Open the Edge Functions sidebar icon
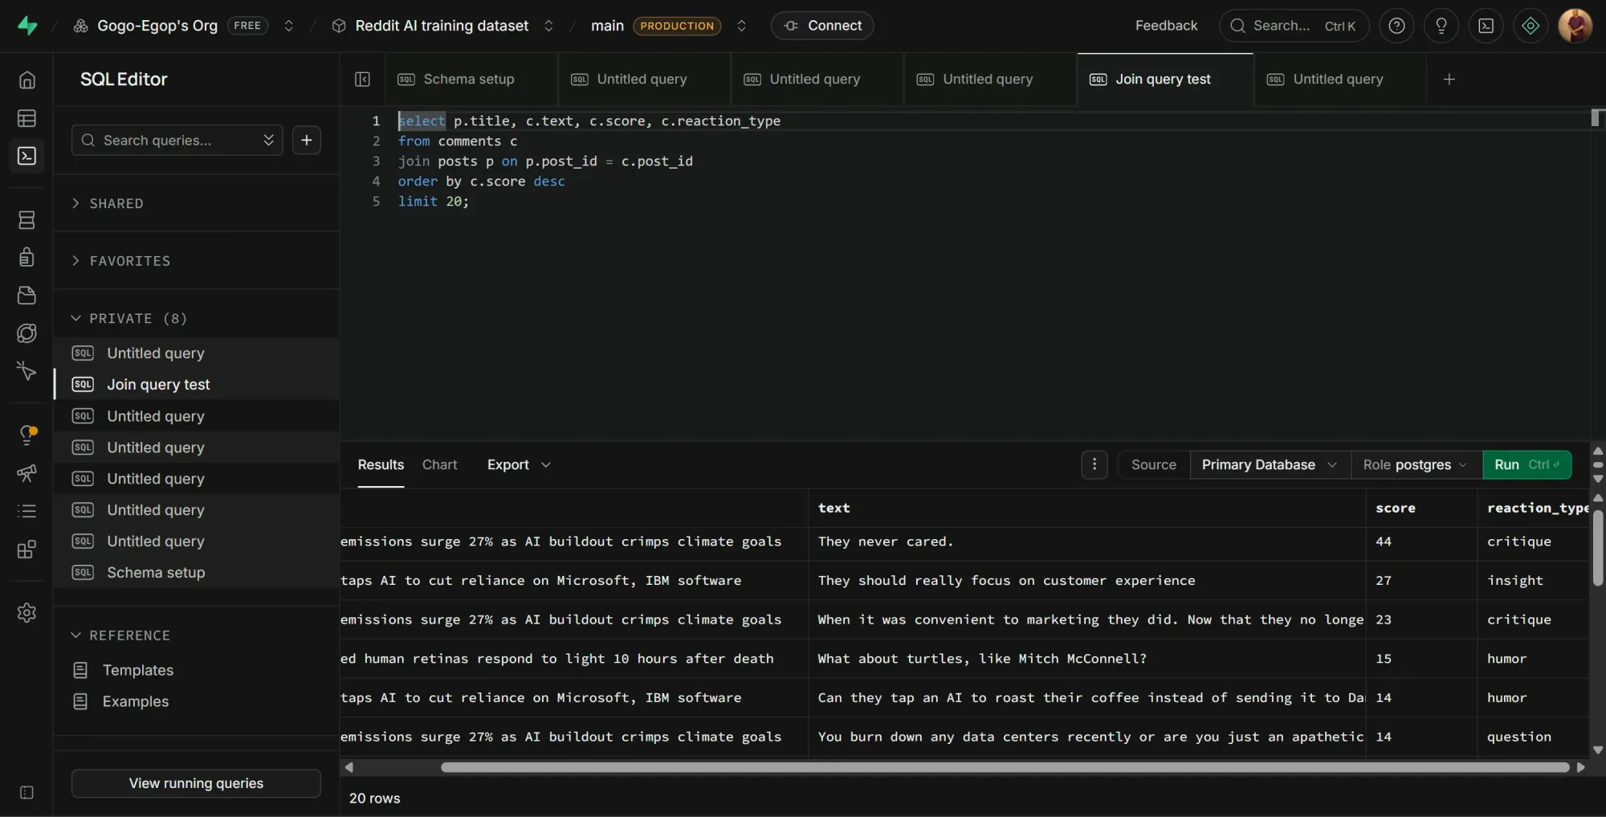 [26, 333]
